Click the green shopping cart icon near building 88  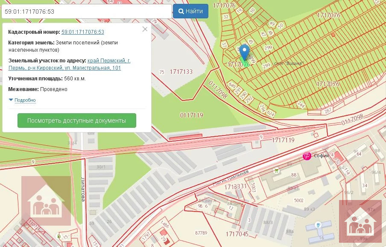click(276, 171)
